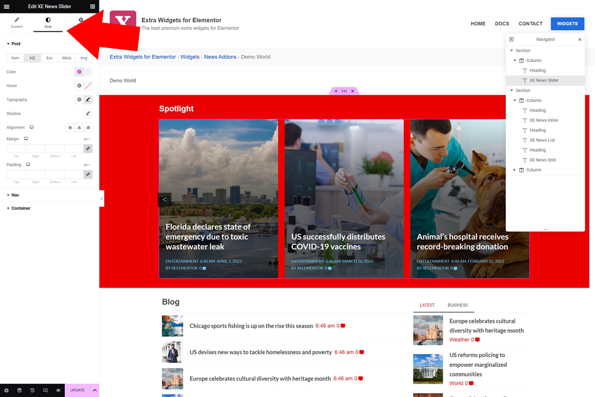Select the Meta sub-tab under Post
The height and width of the screenshot is (397, 595).
click(x=66, y=58)
